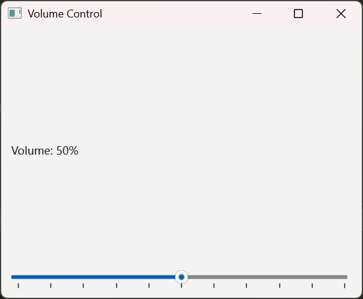Set volume to 40% tick mark
The height and width of the screenshot is (299, 363).
click(149, 286)
